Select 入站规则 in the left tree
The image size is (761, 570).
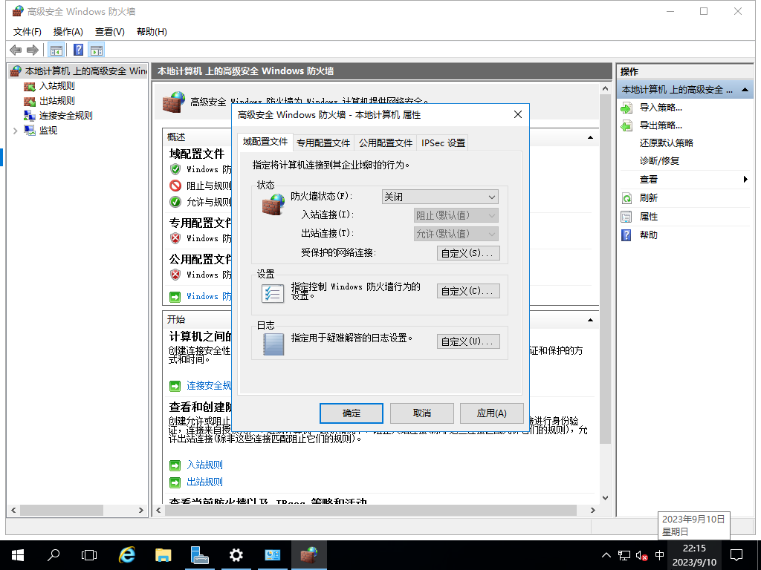click(56, 86)
